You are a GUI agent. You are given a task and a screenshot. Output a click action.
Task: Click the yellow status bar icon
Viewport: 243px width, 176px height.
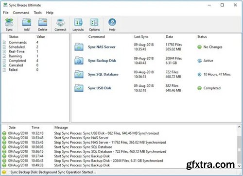pos(4,172)
